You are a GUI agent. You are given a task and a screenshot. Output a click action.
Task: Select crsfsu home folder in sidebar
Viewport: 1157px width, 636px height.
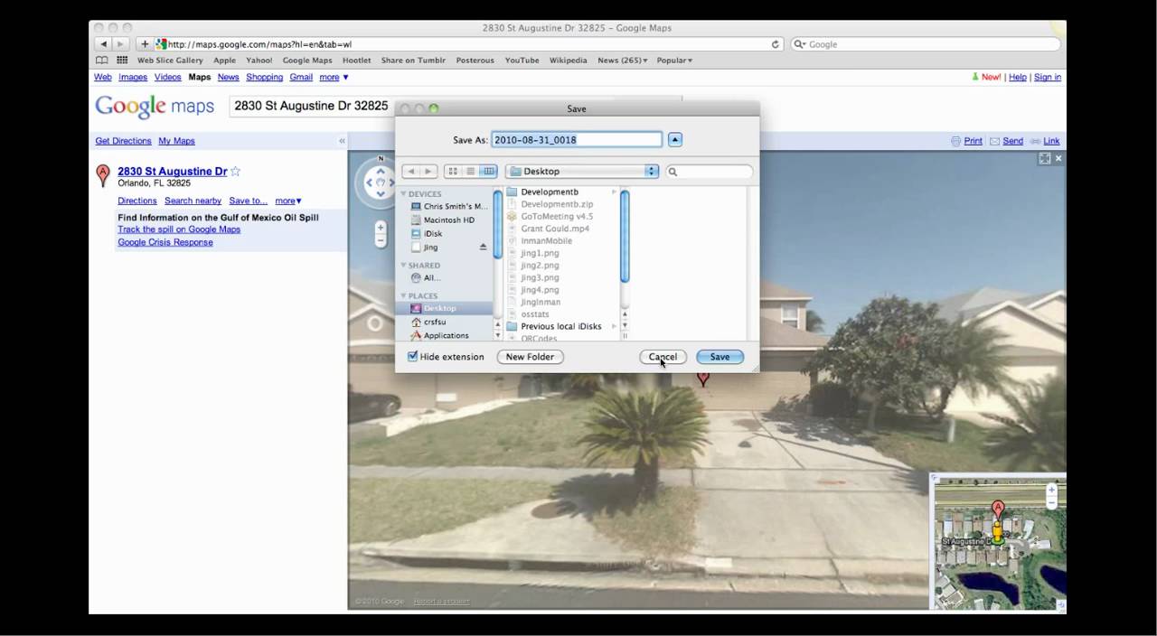pyautogui.click(x=435, y=322)
